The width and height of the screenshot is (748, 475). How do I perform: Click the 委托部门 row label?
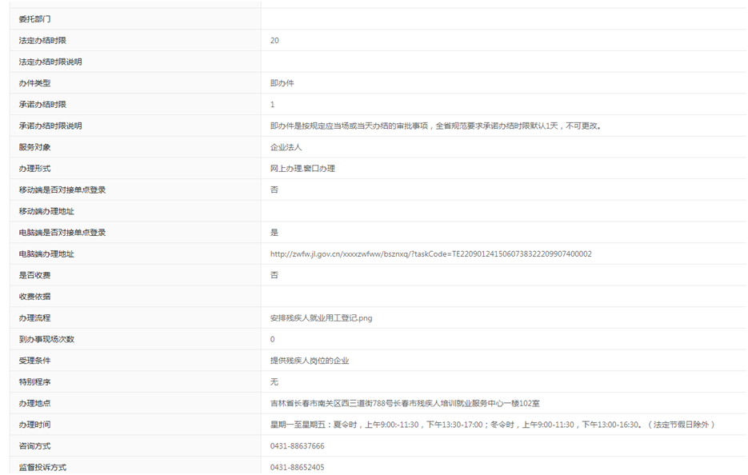coord(35,19)
